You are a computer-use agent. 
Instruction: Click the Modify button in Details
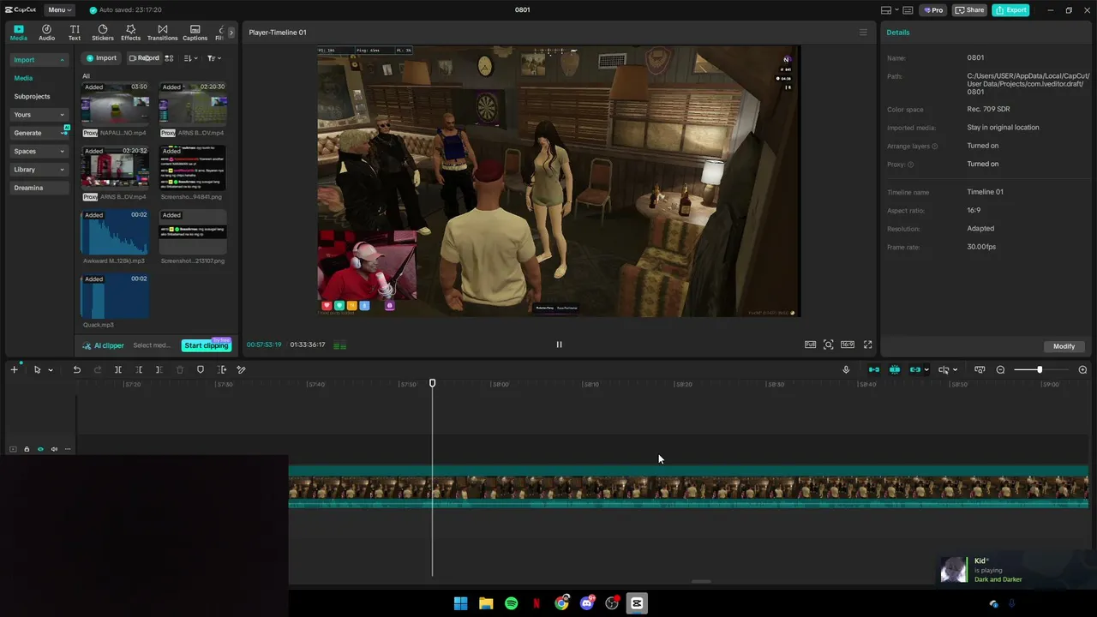[1064, 346]
